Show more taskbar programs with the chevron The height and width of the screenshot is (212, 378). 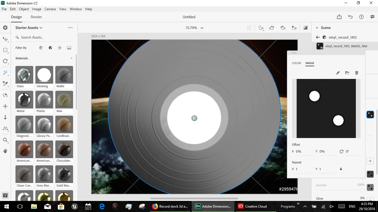298,204
